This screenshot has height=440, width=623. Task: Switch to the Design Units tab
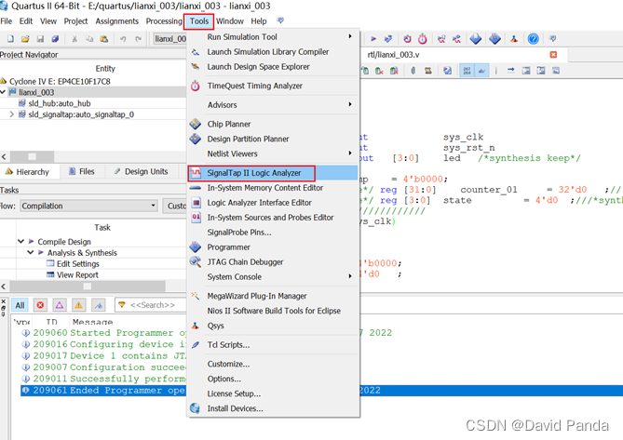click(141, 171)
